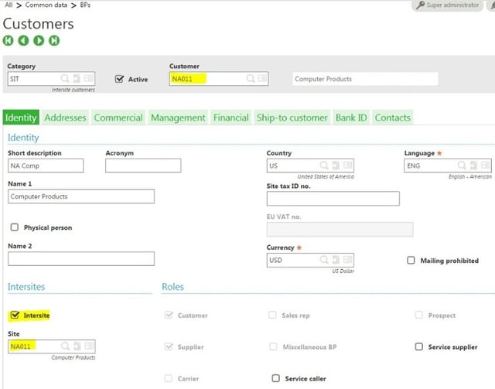Image resolution: width=495 pixels, height=389 pixels.
Task: Open Country field lookup magnifier
Action: click(323, 166)
